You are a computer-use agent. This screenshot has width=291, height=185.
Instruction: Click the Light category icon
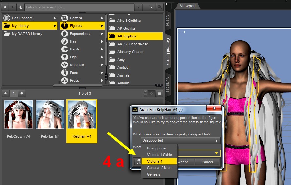(65, 57)
